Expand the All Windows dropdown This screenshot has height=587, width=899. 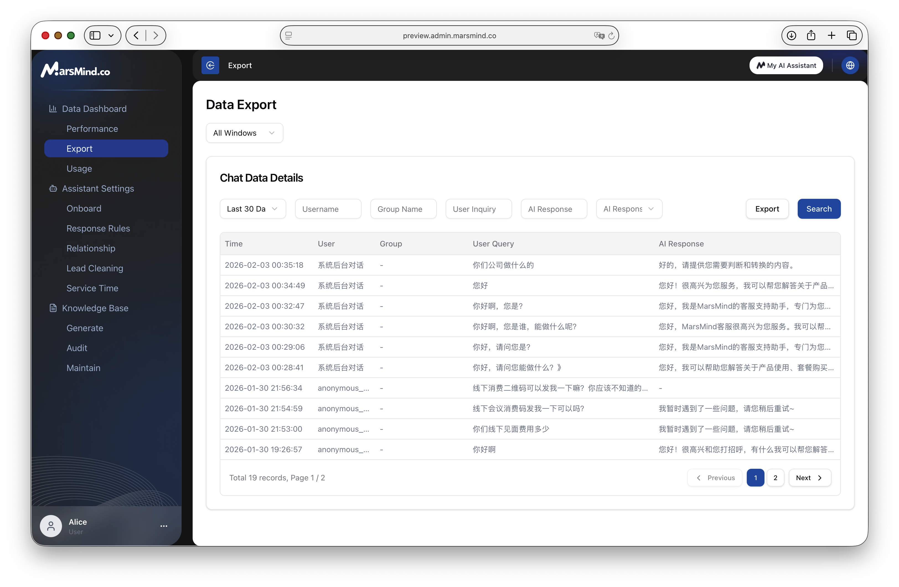[244, 133]
